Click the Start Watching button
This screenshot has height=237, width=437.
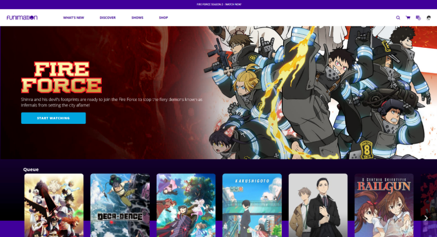[53, 118]
